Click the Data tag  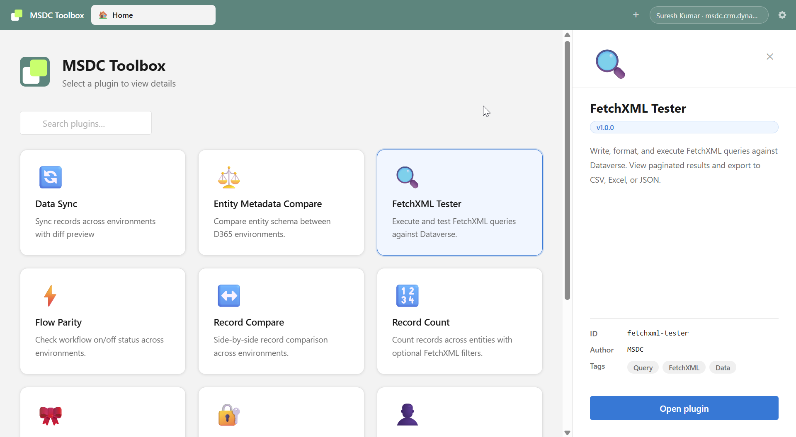723,367
